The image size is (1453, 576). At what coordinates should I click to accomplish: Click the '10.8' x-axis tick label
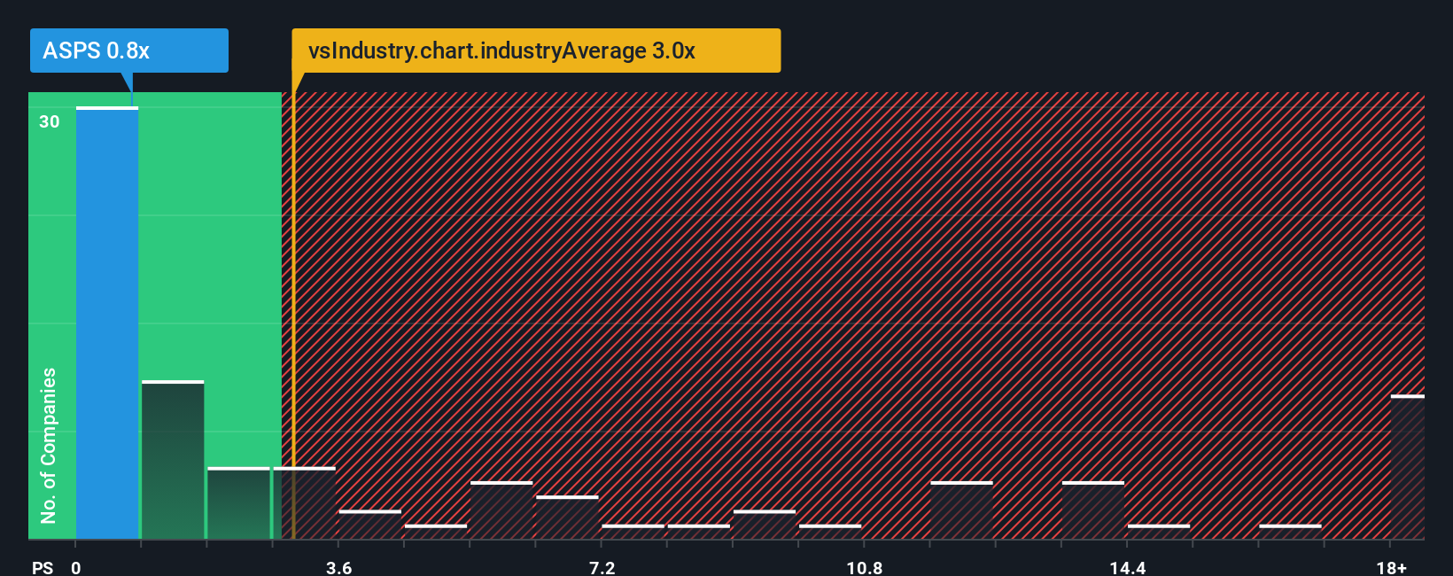(865, 568)
